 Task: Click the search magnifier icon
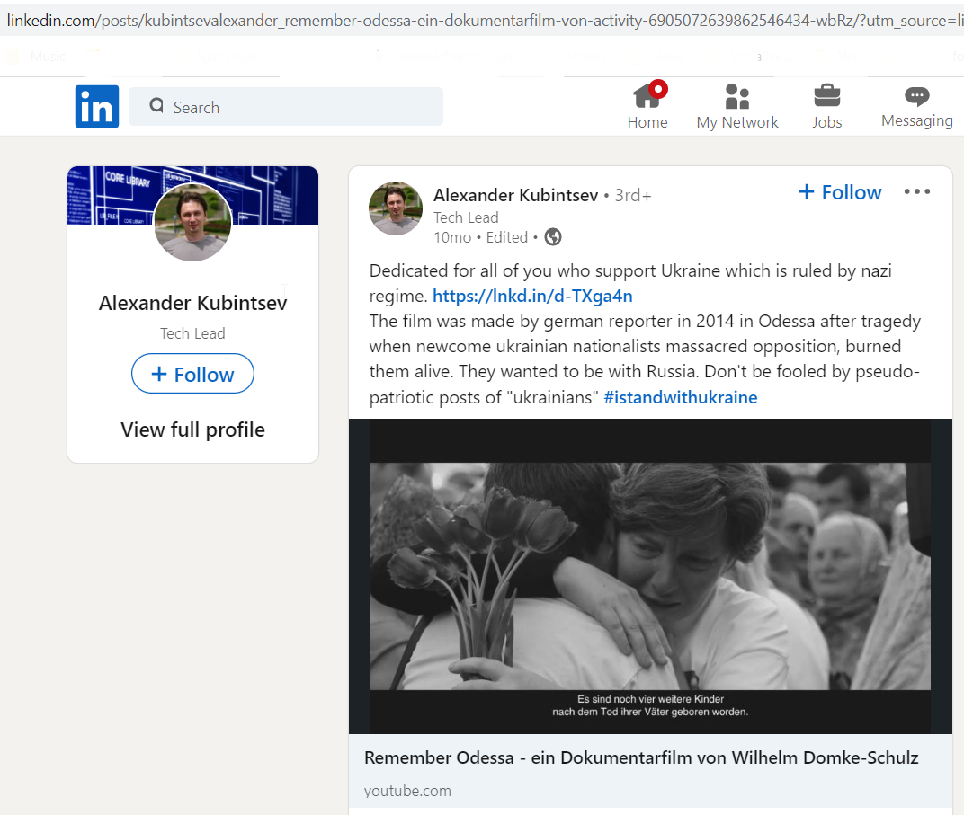click(156, 106)
